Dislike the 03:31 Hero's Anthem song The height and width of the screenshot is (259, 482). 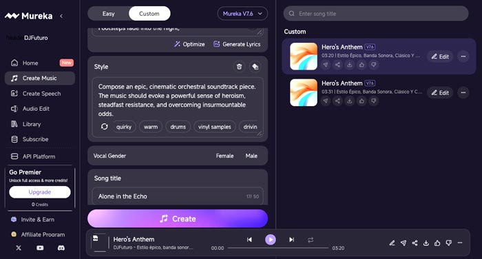click(x=373, y=101)
